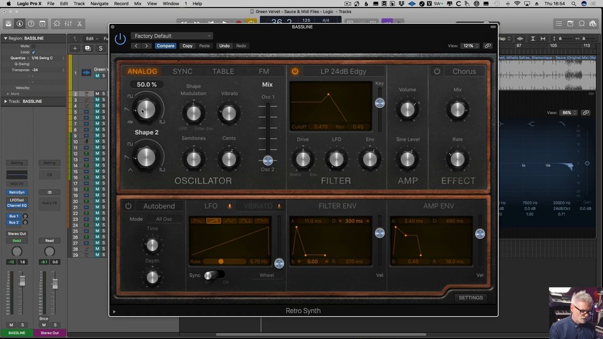
Task: Click the Copy button
Action: 187,46
